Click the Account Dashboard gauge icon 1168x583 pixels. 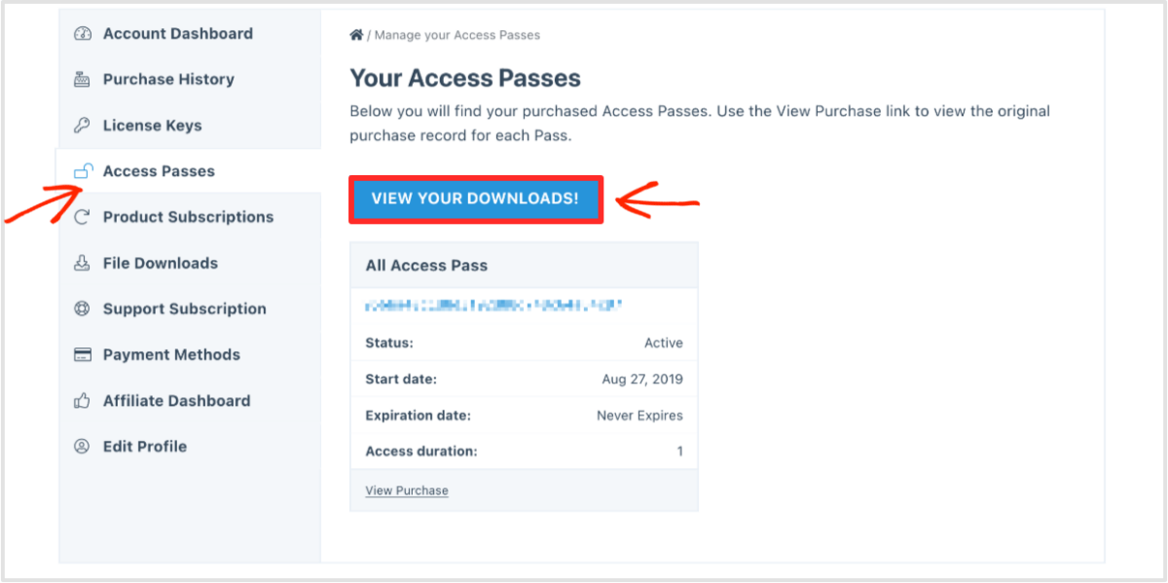83,34
